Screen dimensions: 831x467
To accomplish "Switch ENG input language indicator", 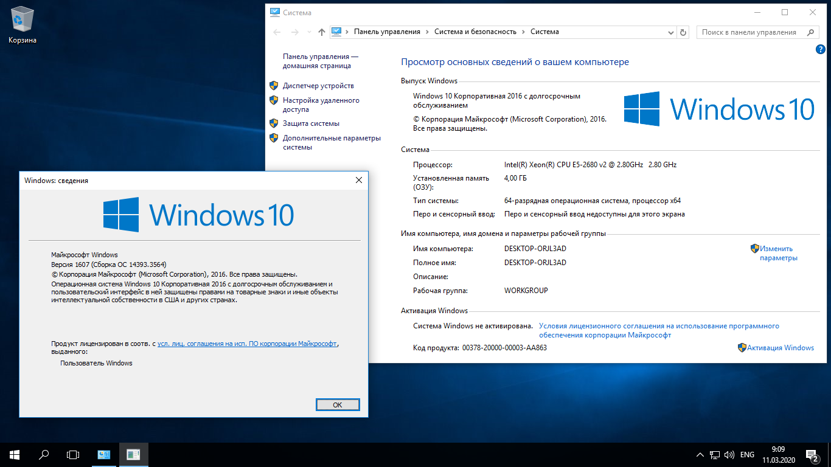I will pos(747,455).
